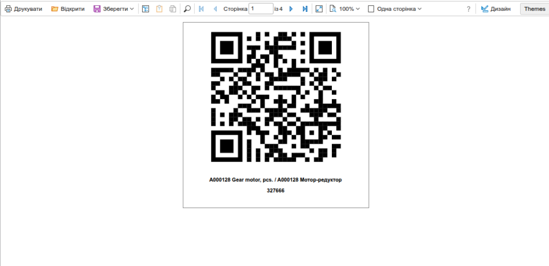The height and width of the screenshot is (266, 549).
Task: Click the gray resources copy icon
Action: click(x=172, y=9)
